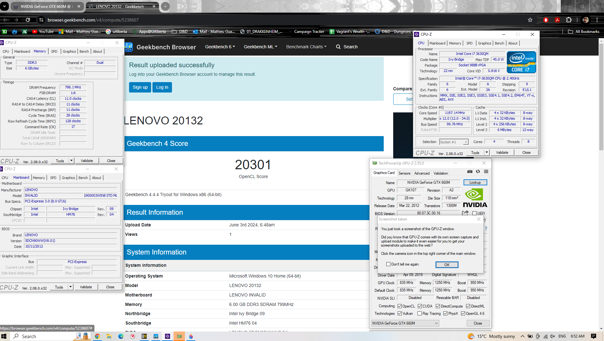Viewport: 604px width, 341px height.
Task: Toggle the CUDA checkbox
Action: tap(420, 306)
